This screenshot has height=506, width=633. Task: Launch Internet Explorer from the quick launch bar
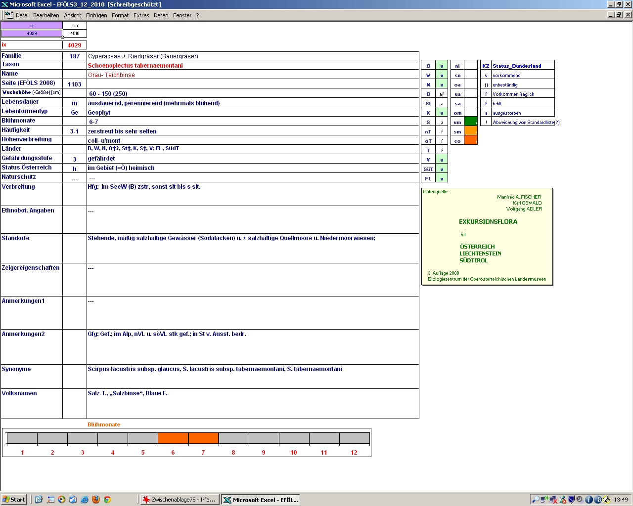click(x=85, y=500)
